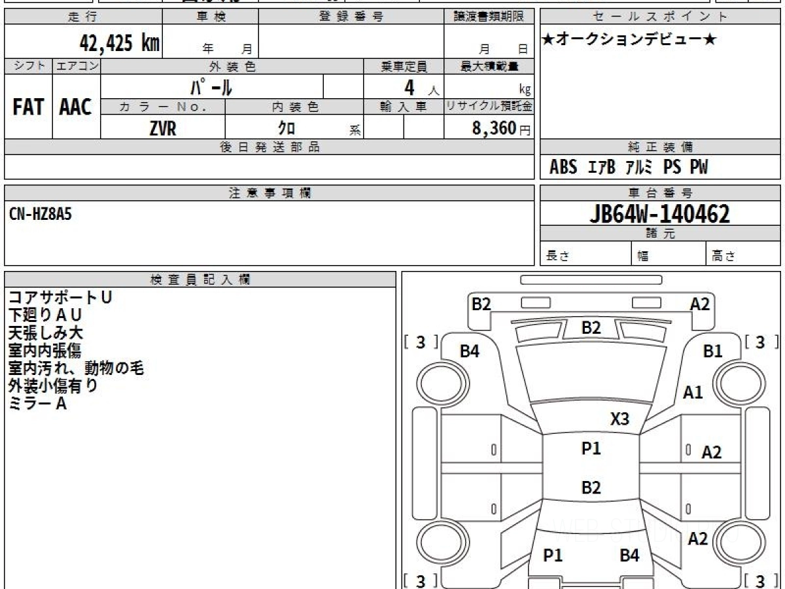Select the color code ZVR
The image size is (785, 589).
pyautogui.click(x=163, y=128)
